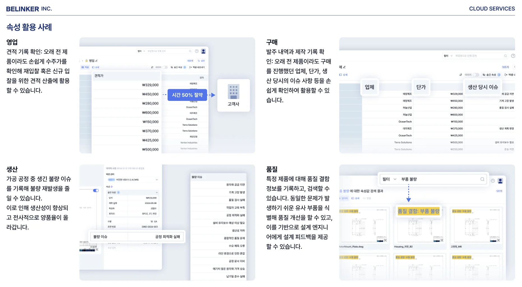
Task: Expand the 필터 dropdown next to 부품 불량
Action: point(389,179)
